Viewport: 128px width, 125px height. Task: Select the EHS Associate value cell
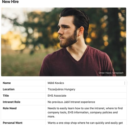[86, 96]
